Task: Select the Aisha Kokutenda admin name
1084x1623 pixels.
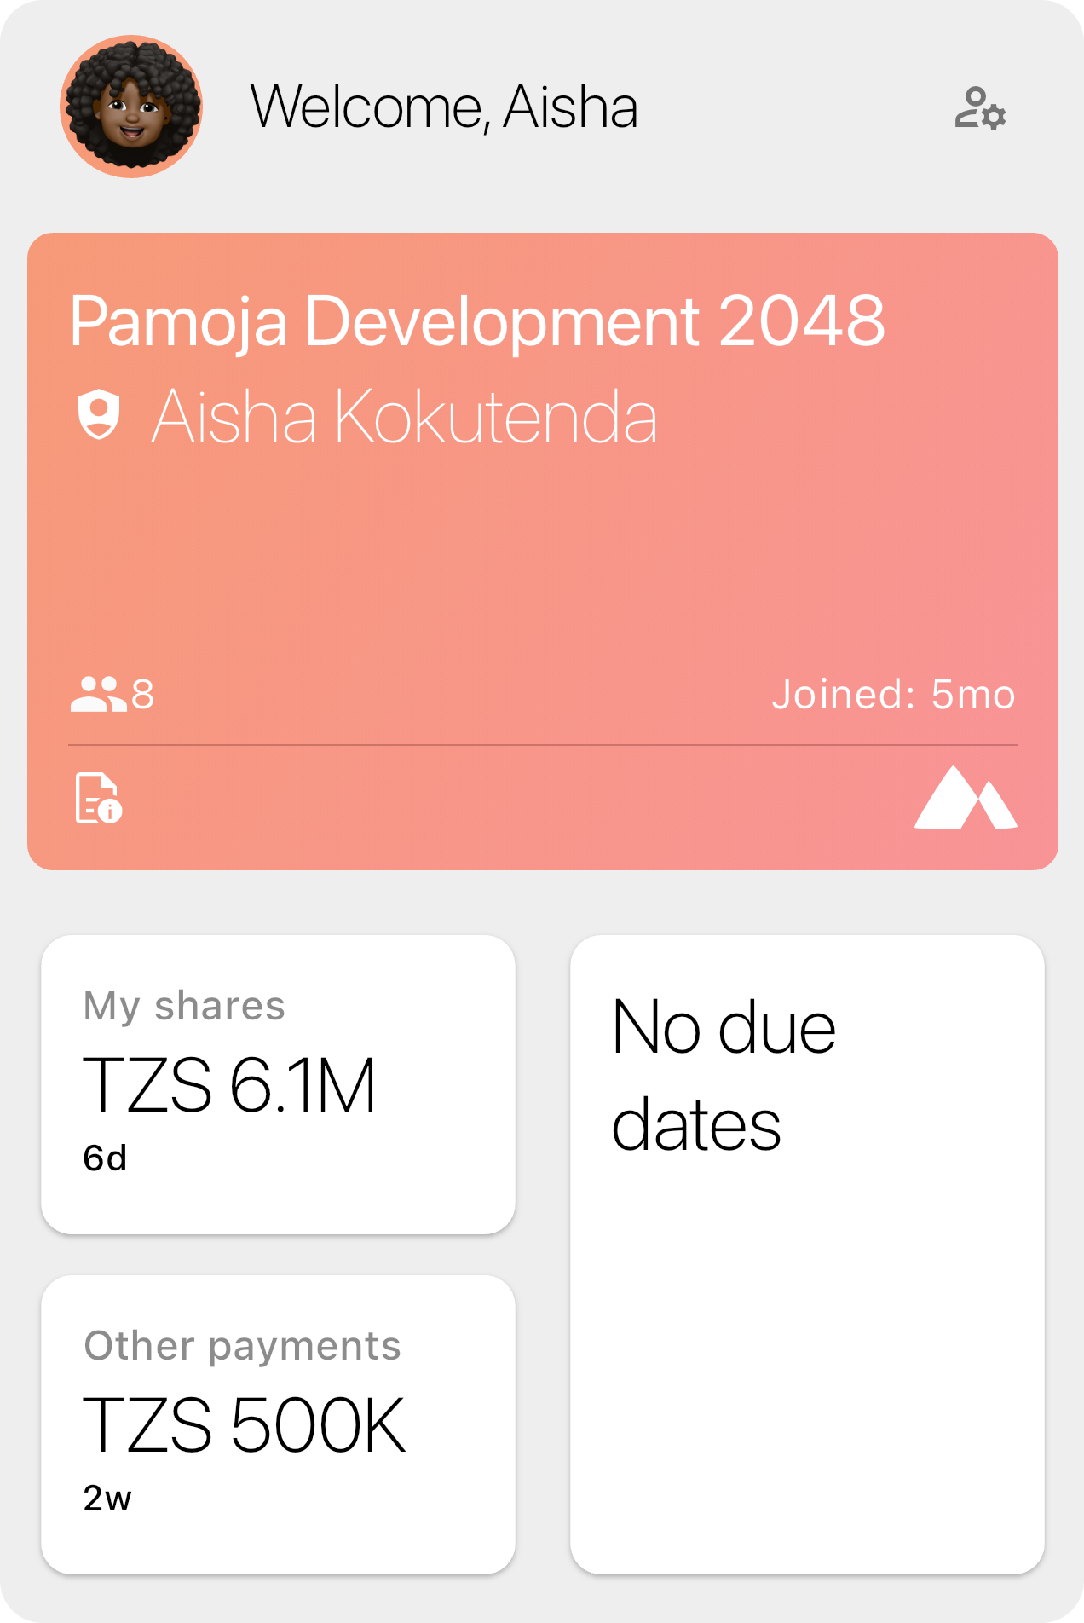Action: [x=404, y=417]
